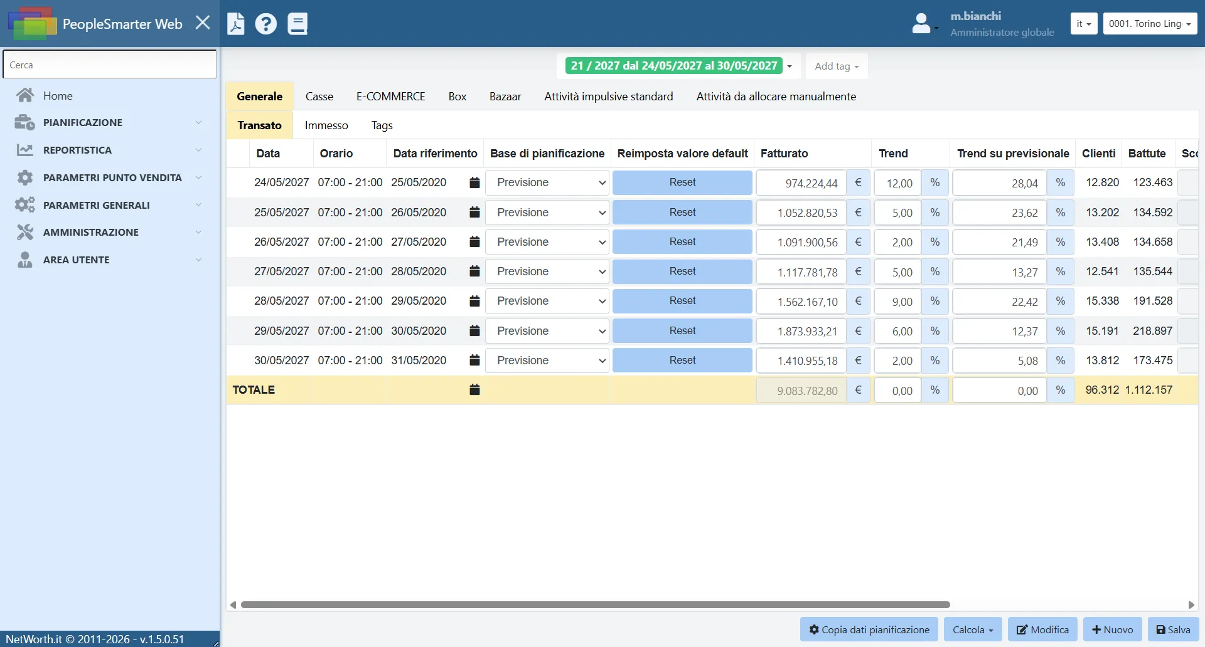1205x647 pixels.
Task: Expand PIANIFICAZIONE sidebar menu
Action: pos(110,122)
